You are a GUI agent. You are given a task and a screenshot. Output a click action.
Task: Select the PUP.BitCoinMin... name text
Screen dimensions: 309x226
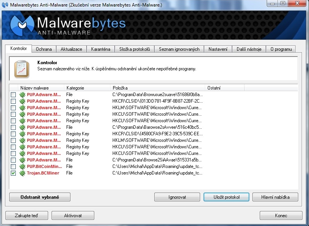(44, 166)
